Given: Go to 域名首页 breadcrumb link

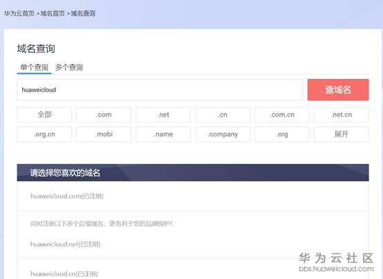Looking at the screenshot, I should pyautogui.click(x=53, y=13).
